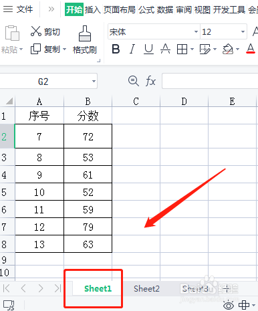The height and width of the screenshot is (311, 258).
Task: Click the 复制 copy icon
Action: coord(35,49)
